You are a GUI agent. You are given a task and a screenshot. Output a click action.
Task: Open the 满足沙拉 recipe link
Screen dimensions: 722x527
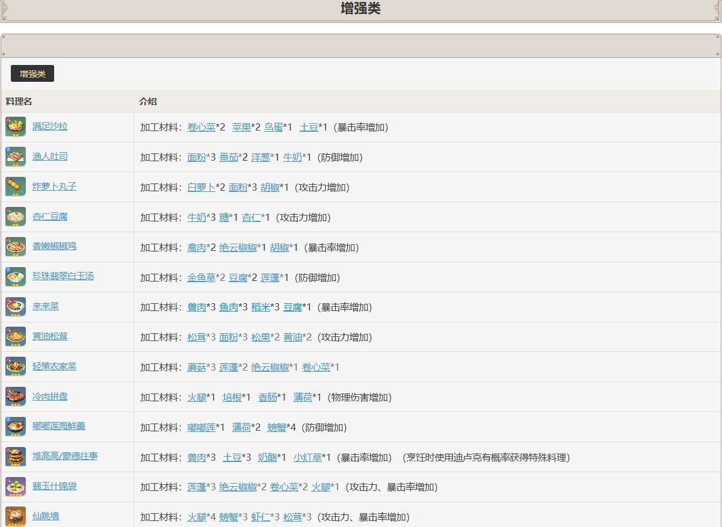(49, 127)
